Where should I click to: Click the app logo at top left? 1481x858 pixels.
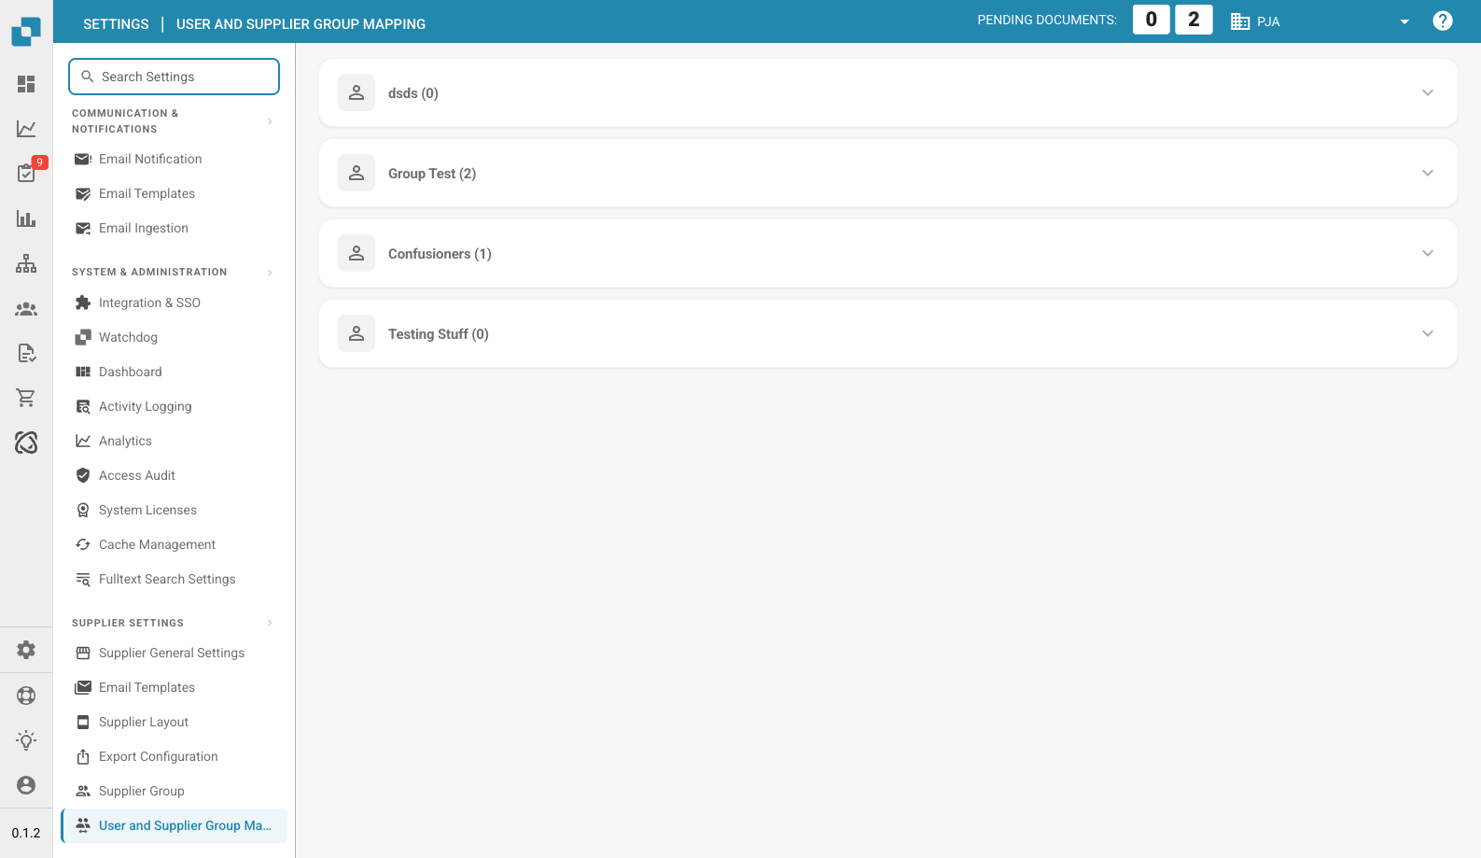[26, 31]
